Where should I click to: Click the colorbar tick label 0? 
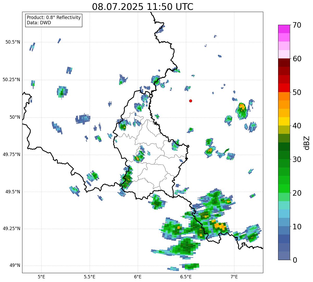click(x=295, y=260)
